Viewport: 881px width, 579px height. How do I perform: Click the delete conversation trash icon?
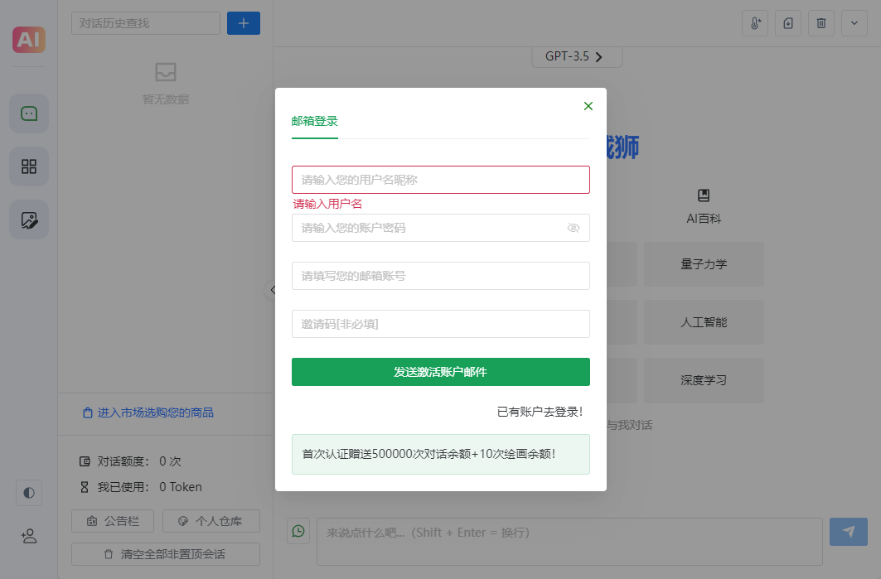820,23
